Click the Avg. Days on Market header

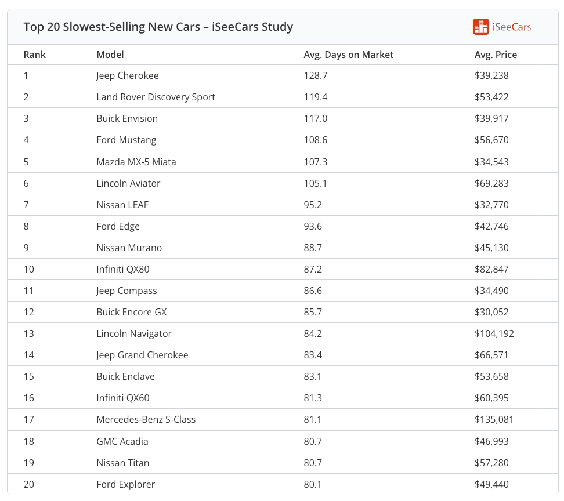[x=348, y=55]
